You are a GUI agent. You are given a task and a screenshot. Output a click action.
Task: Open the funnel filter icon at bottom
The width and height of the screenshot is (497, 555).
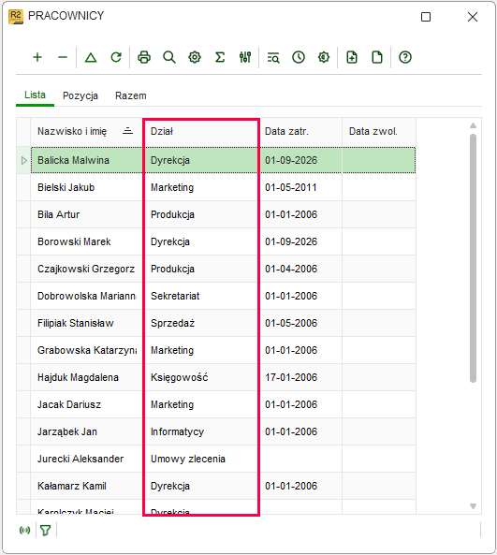45,531
